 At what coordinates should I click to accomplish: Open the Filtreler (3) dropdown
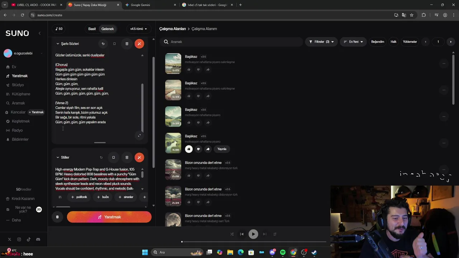click(x=321, y=42)
